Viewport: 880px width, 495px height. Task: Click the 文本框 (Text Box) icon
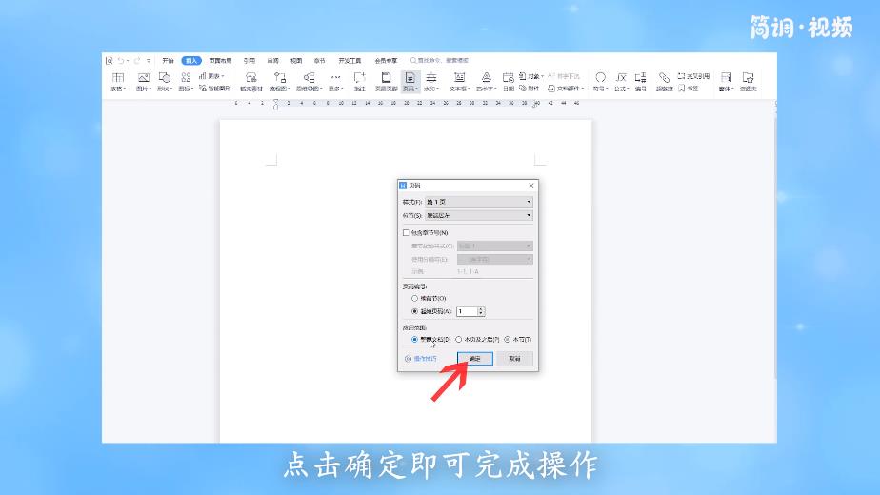coord(459,80)
